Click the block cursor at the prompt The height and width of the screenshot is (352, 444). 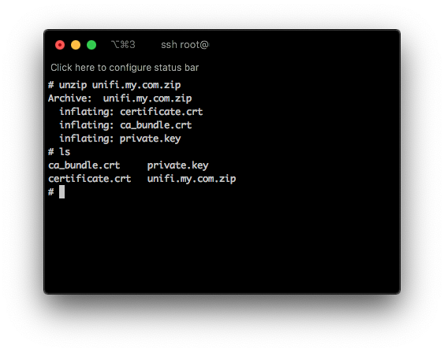pyautogui.click(x=62, y=192)
